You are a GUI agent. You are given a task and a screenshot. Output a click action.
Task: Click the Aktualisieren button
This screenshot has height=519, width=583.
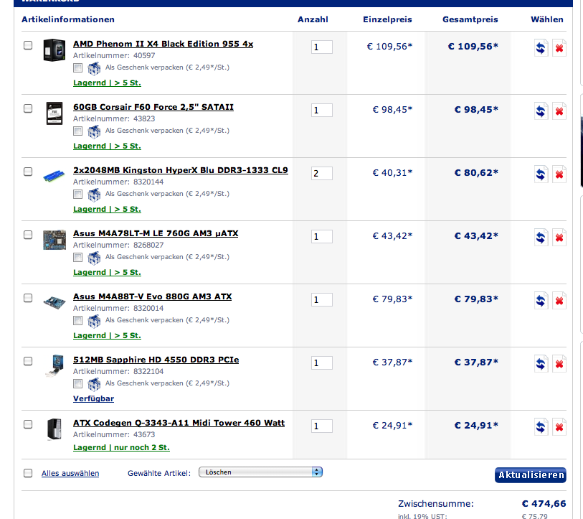(x=530, y=475)
